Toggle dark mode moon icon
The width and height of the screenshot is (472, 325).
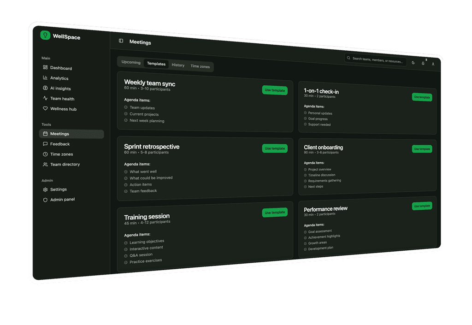click(x=413, y=63)
